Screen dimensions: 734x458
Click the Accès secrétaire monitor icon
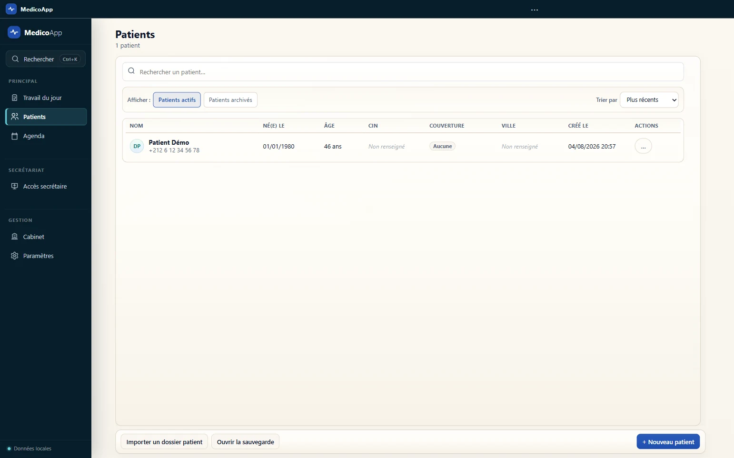pos(15,186)
